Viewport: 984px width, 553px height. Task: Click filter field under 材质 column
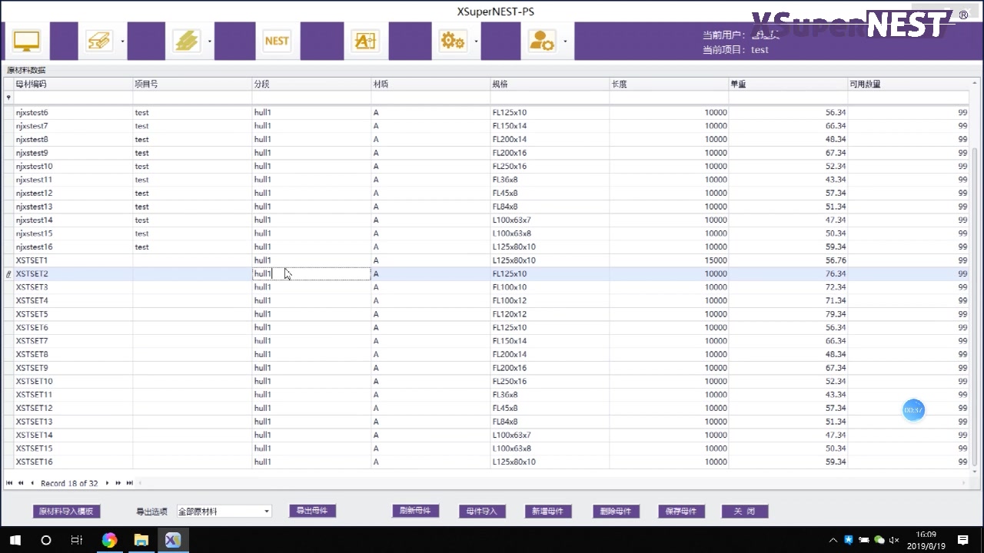point(430,98)
